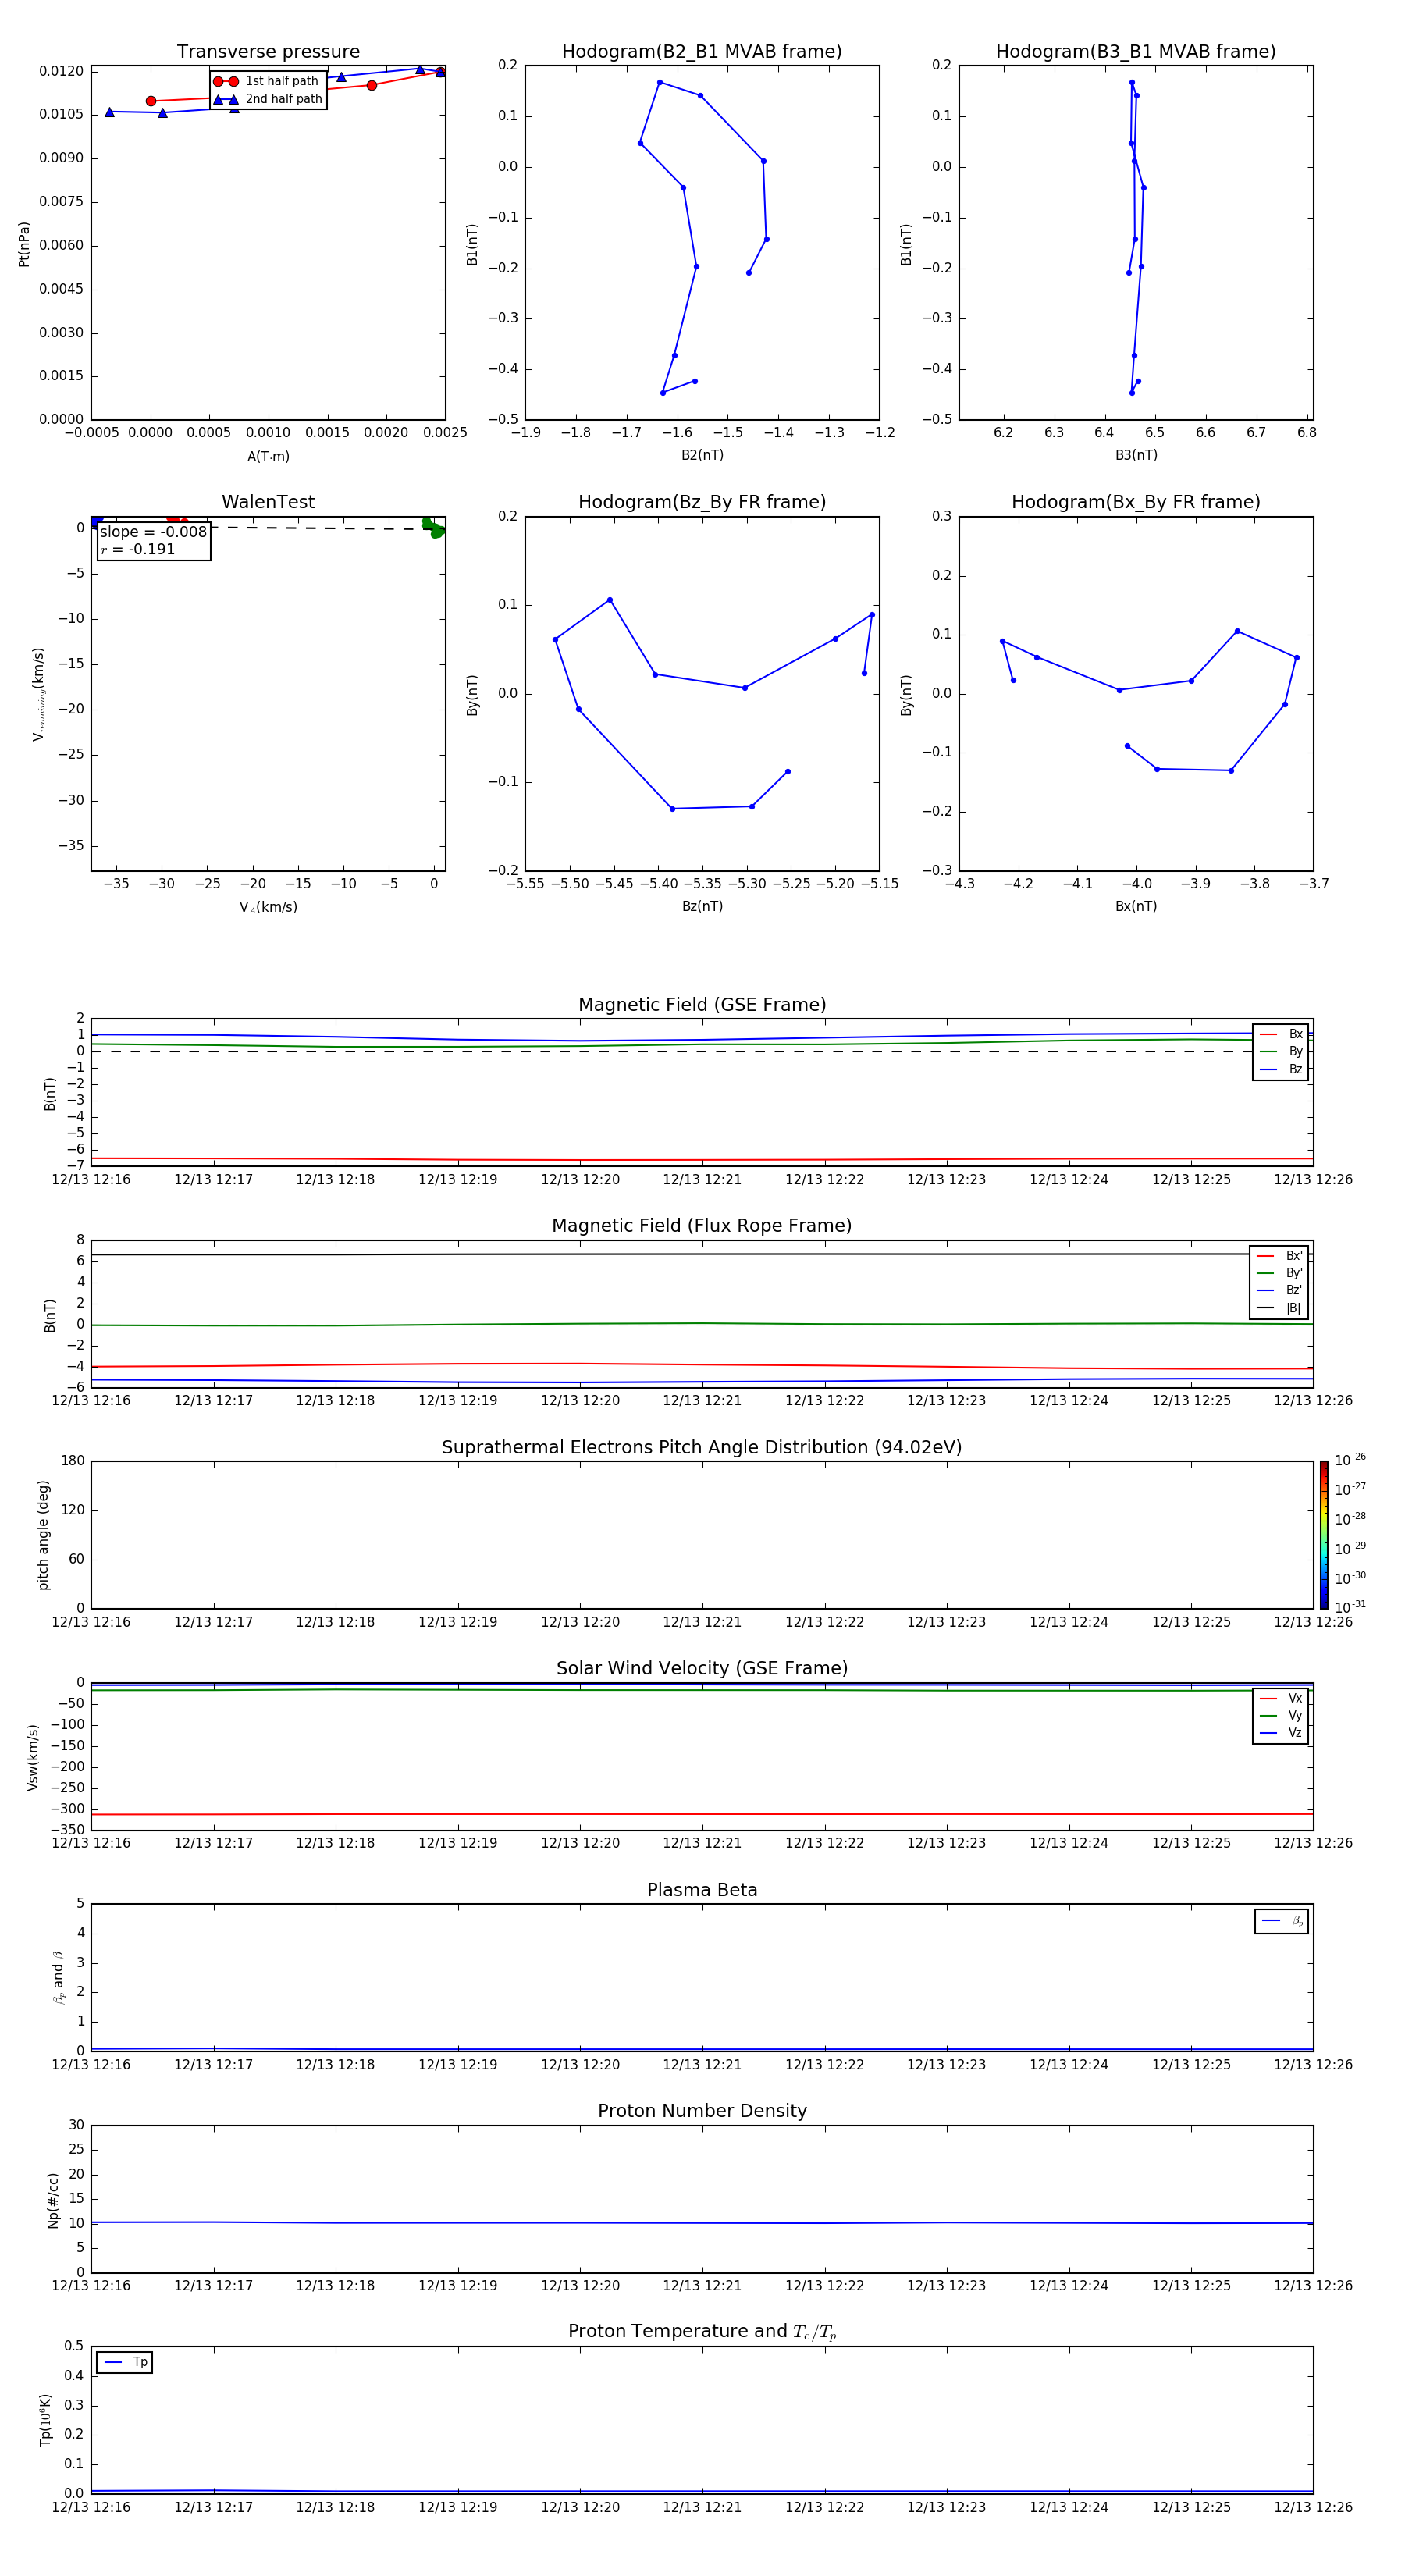The image size is (1405, 2576).
Task: Click the 'Magnetic Field (GSE Frame)' title
Action: coord(702,1005)
